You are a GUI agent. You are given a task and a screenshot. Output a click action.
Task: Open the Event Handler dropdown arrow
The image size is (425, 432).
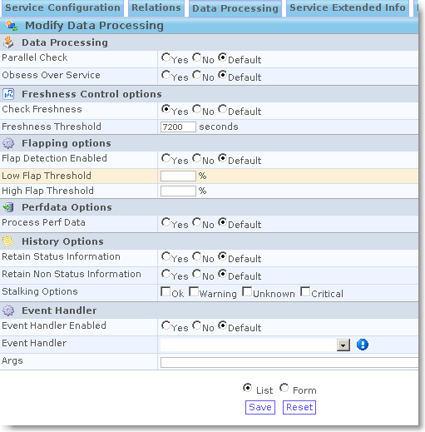343,345
